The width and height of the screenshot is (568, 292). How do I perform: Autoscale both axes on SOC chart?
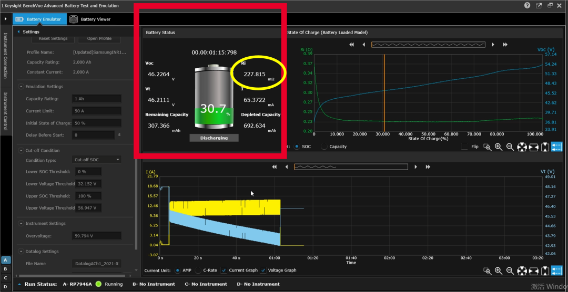[x=522, y=147]
